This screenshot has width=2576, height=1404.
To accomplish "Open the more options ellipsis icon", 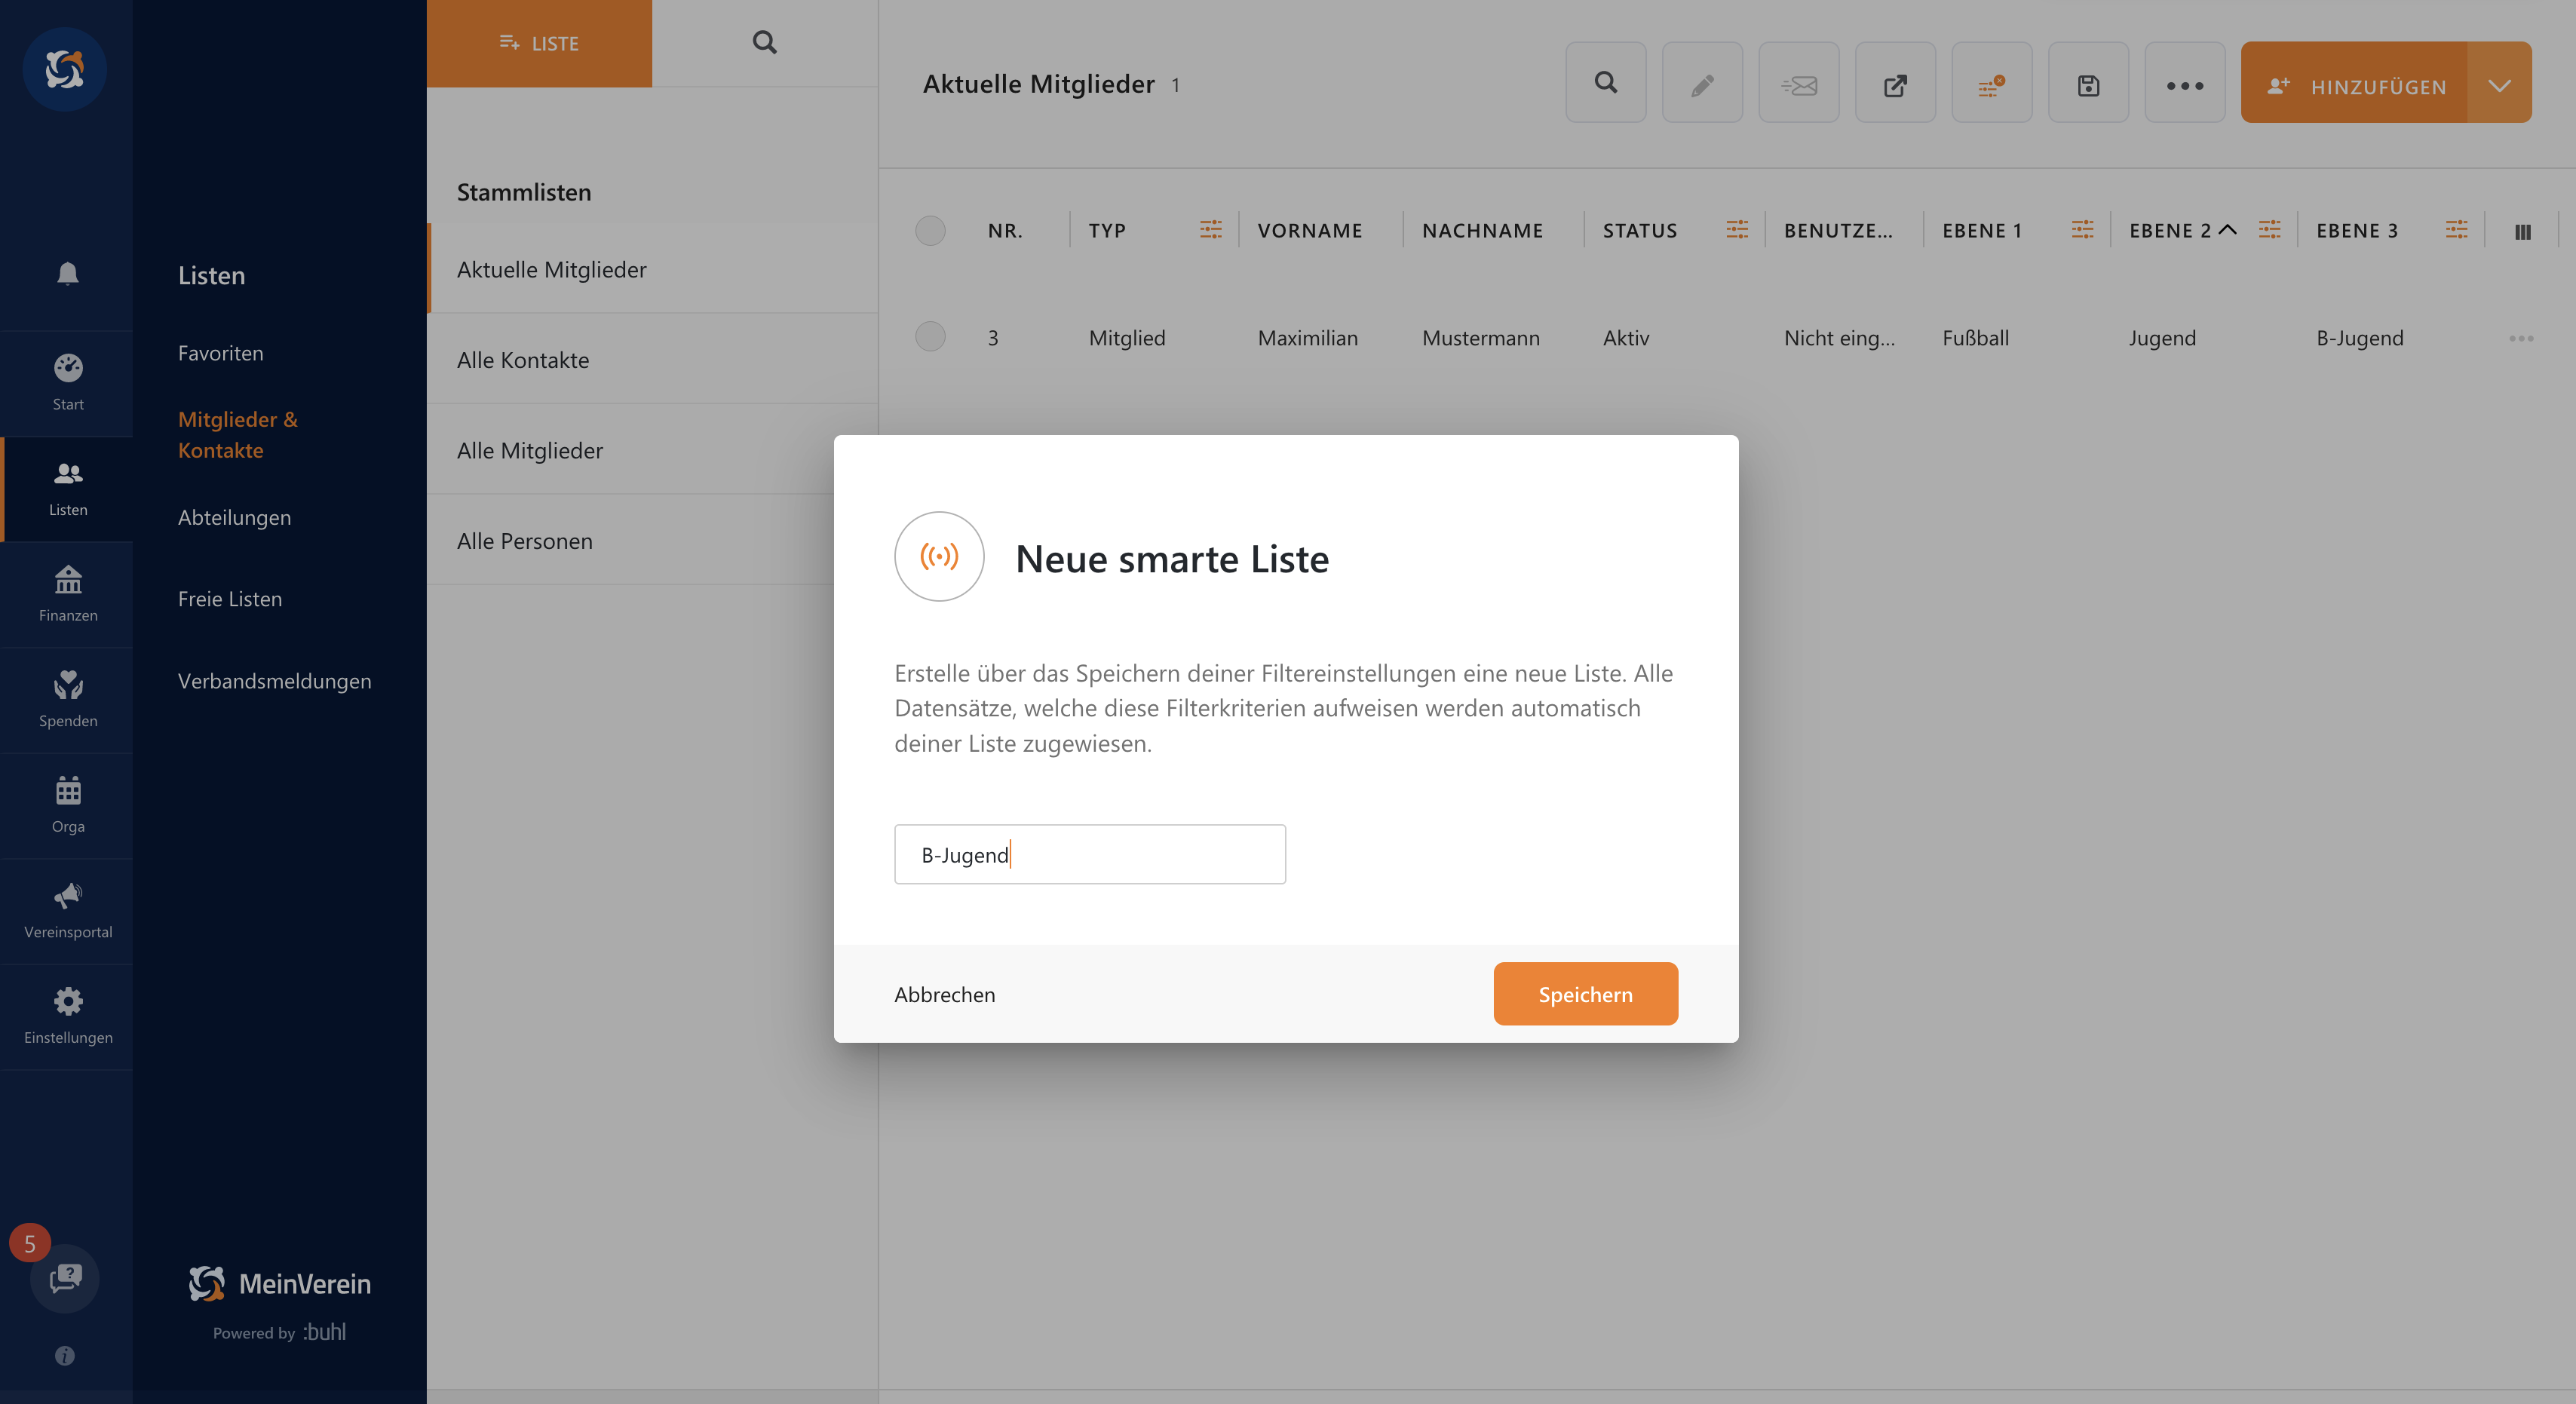I will pos(2184,82).
